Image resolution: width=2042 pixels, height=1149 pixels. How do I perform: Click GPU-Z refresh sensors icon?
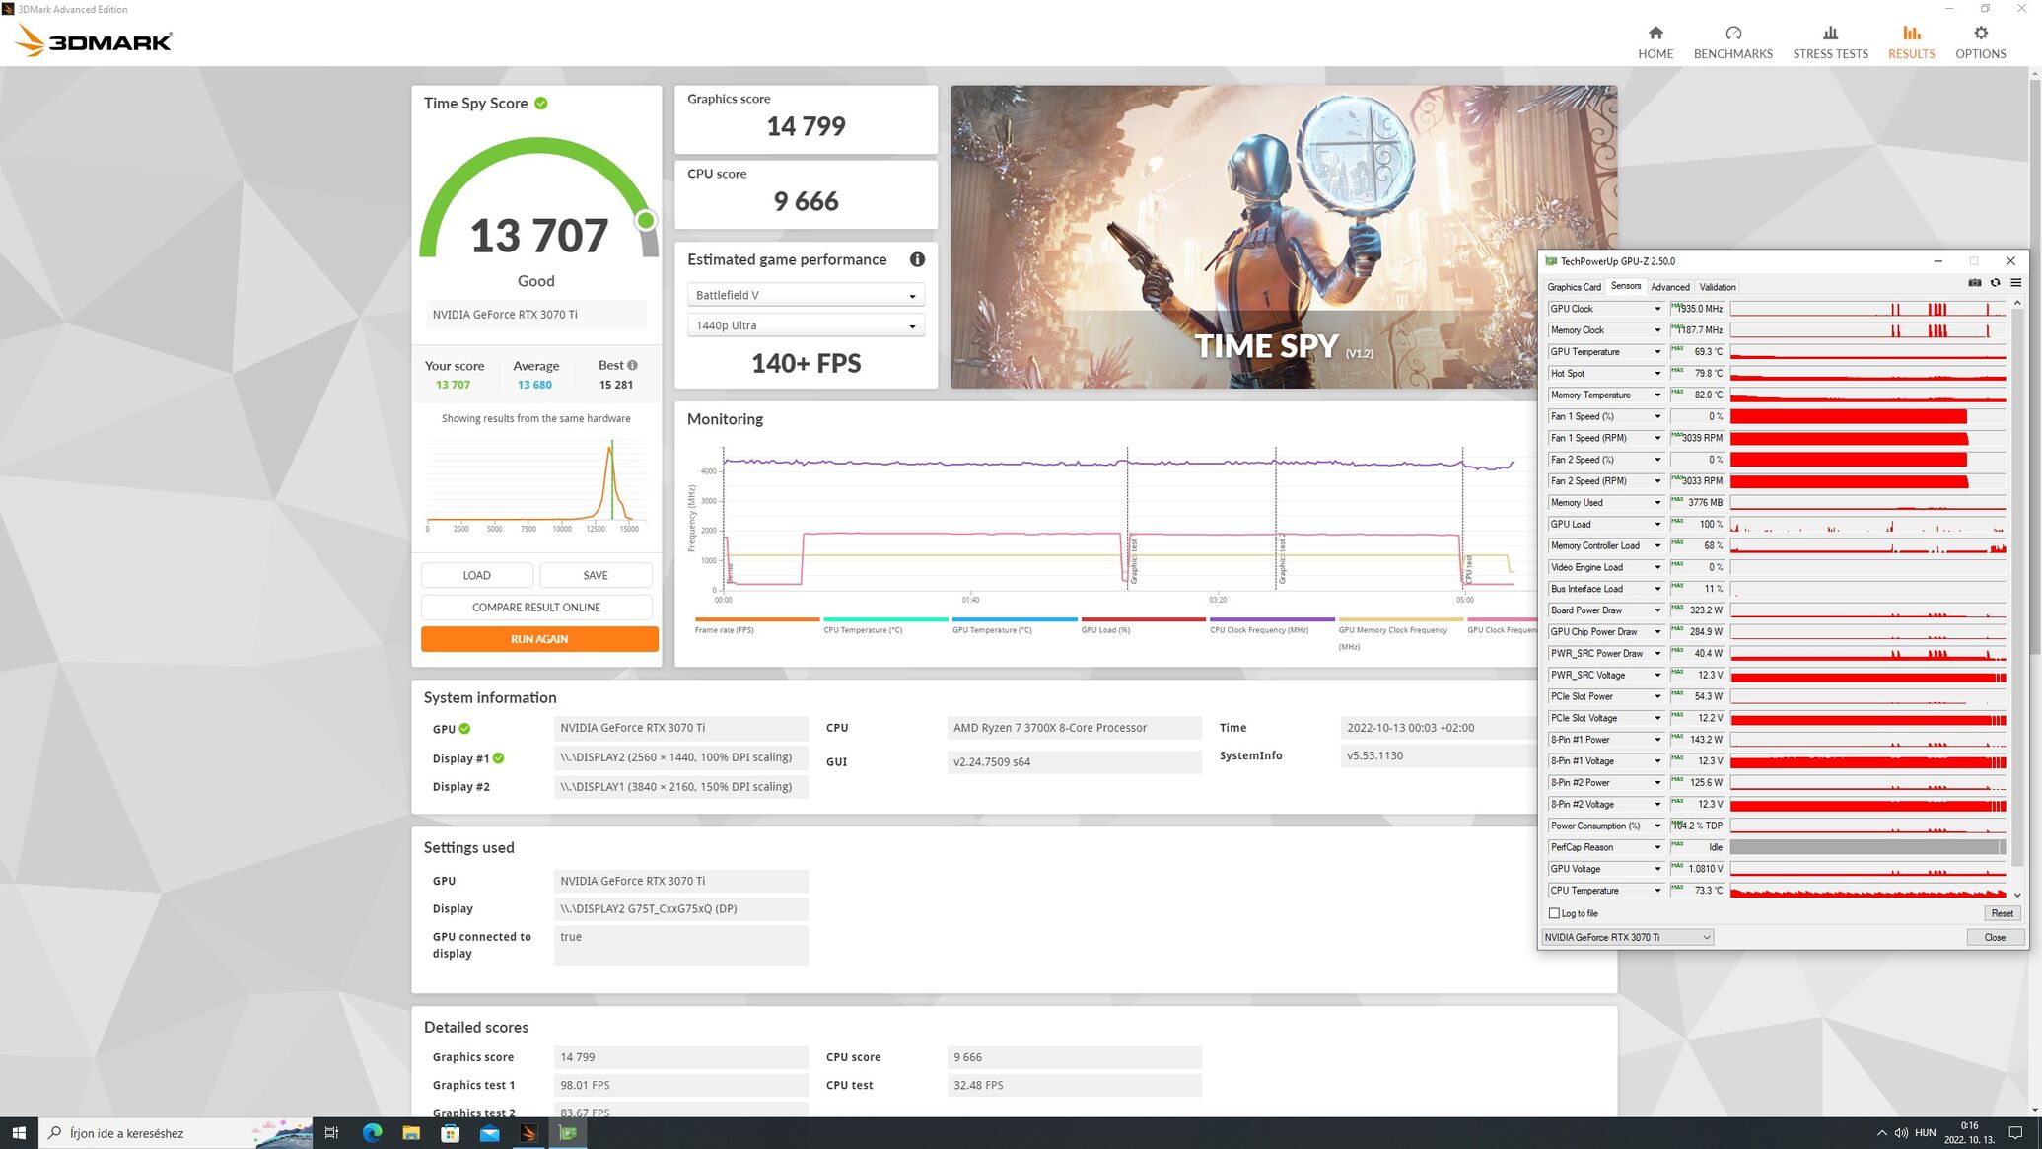tap(1995, 283)
